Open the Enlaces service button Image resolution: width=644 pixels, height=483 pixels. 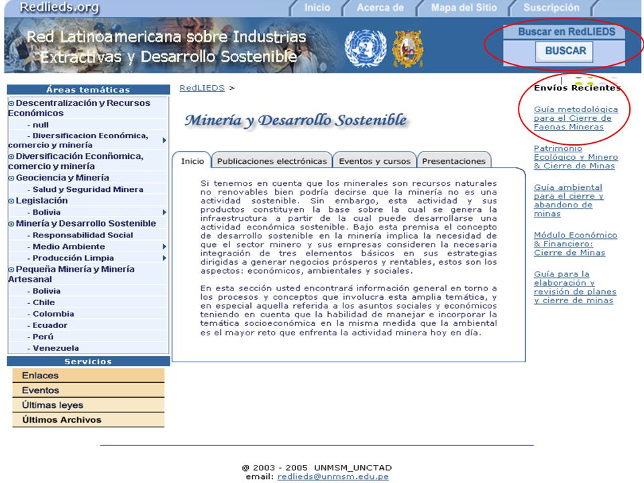pos(89,376)
